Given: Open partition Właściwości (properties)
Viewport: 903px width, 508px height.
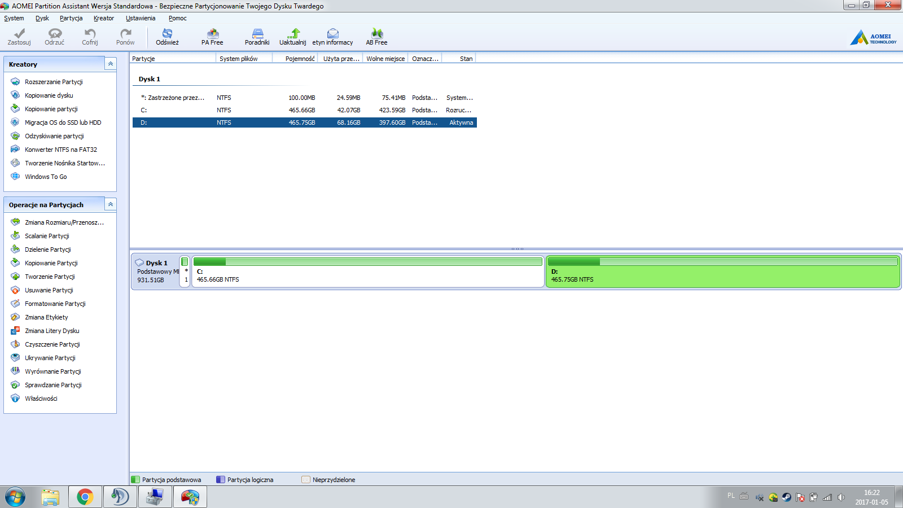Looking at the screenshot, I should 41,398.
